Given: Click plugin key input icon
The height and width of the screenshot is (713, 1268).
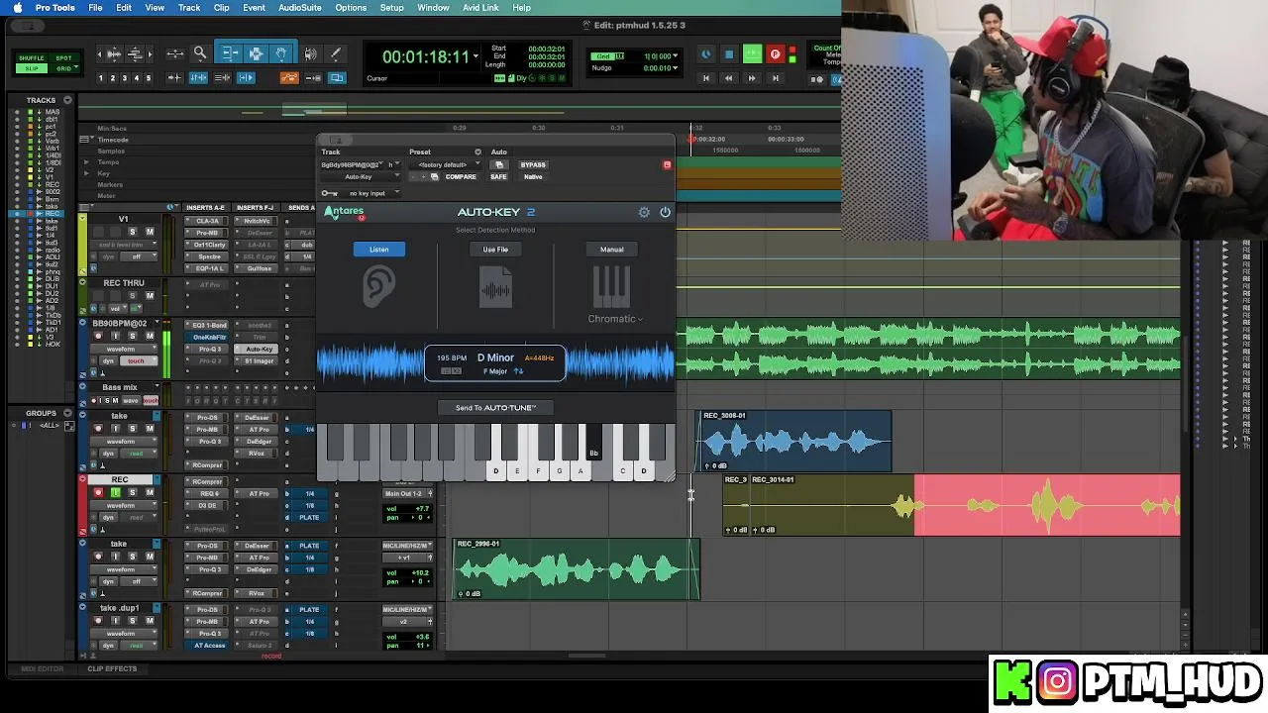Looking at the screenshot, I should pyautogui.click(x=329, y=193).
